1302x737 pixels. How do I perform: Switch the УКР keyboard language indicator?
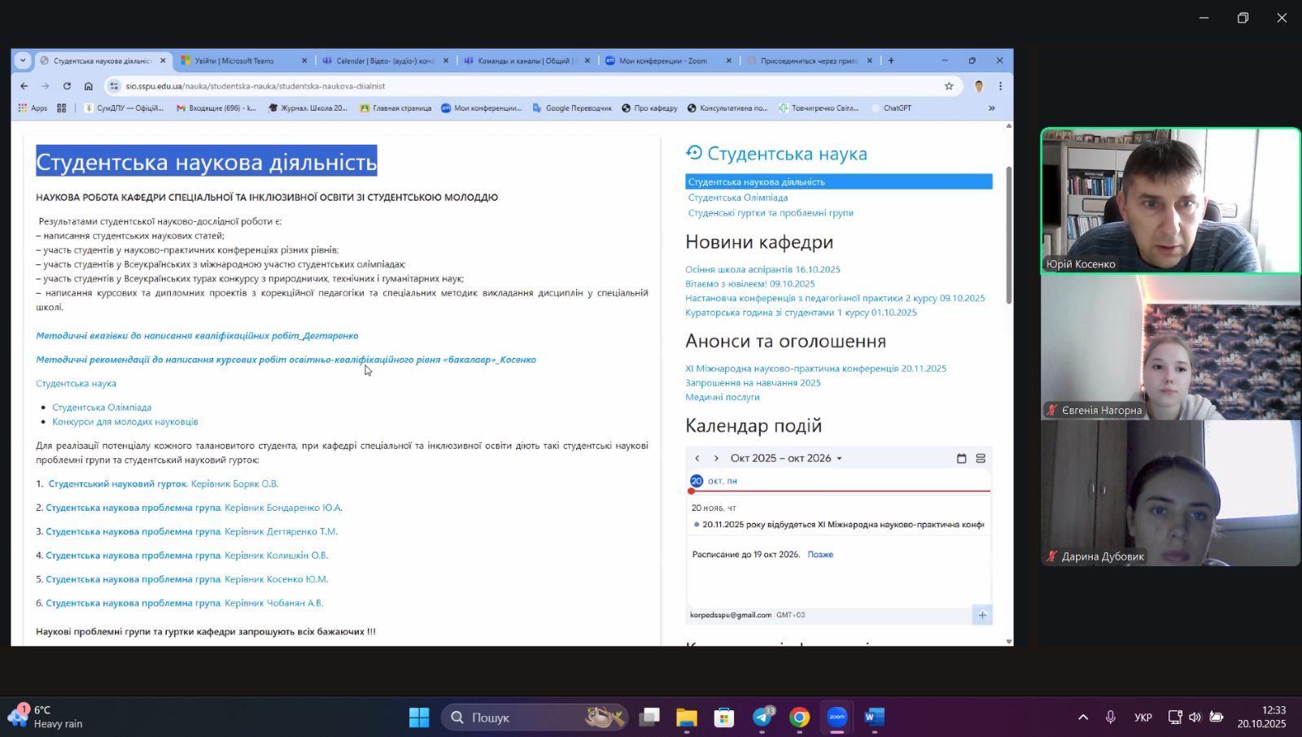click(x=1143, y=717)
